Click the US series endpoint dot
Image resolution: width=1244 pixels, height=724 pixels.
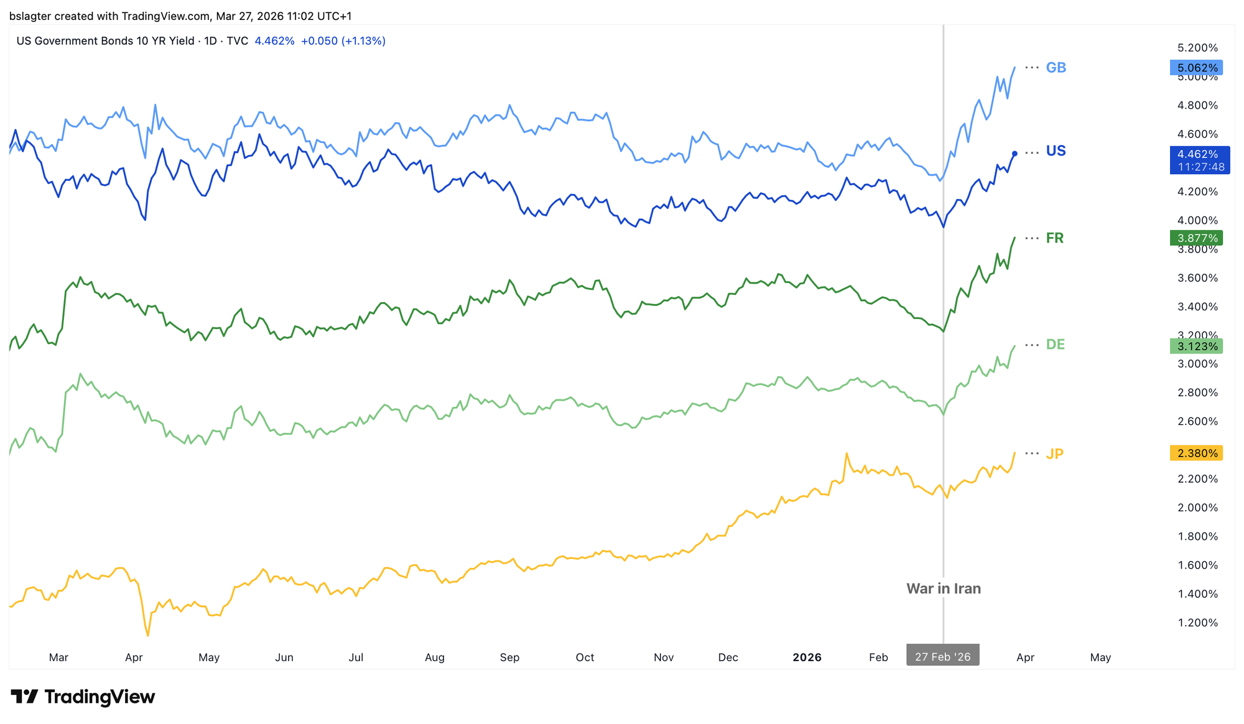(x=1015, y=153)
